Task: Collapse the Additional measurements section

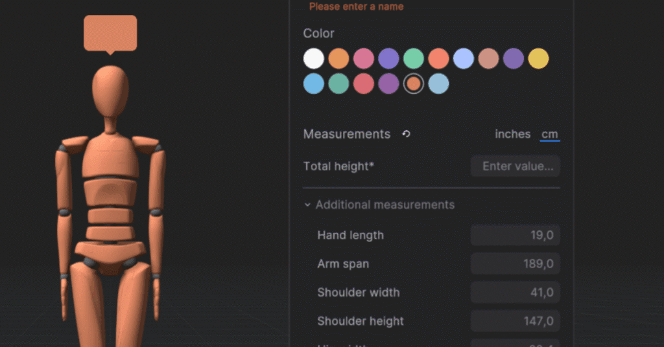Action: 379,205
